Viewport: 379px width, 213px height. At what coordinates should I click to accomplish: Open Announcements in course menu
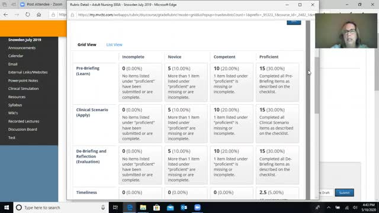[22, 48]
